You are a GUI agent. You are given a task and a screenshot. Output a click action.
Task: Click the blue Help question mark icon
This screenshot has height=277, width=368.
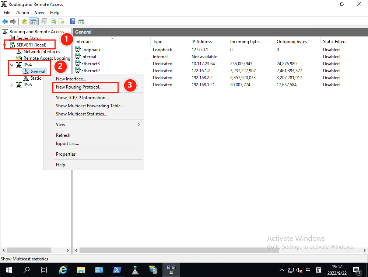73,22
